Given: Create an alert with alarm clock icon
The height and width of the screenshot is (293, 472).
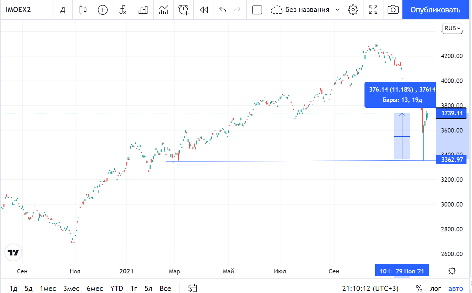Looking at the screenshot, I should pos(184,10).
